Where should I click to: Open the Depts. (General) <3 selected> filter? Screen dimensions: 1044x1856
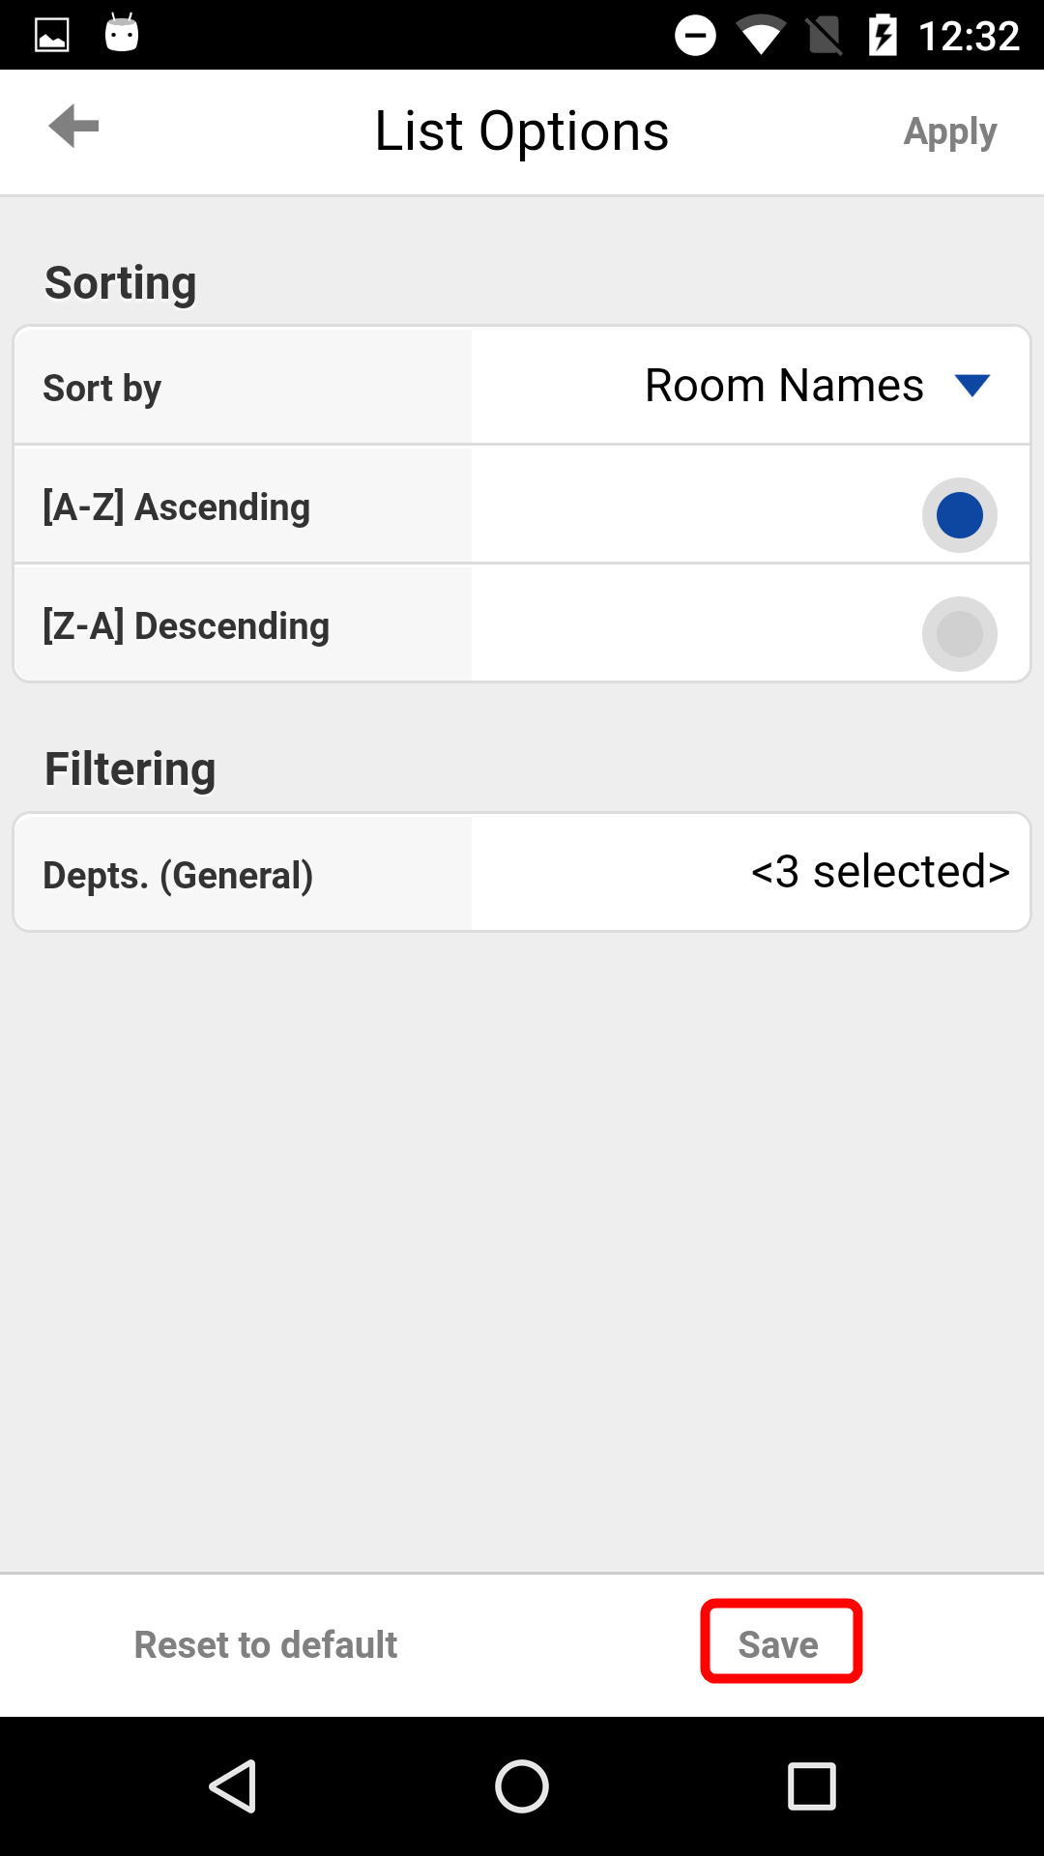pyautogui.click(x=522, y=873)
